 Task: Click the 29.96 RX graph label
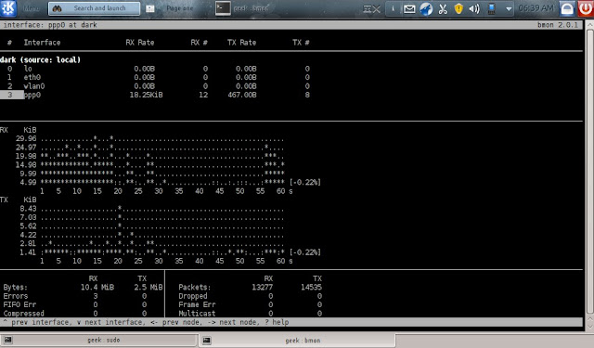click(x=26, y=138)
